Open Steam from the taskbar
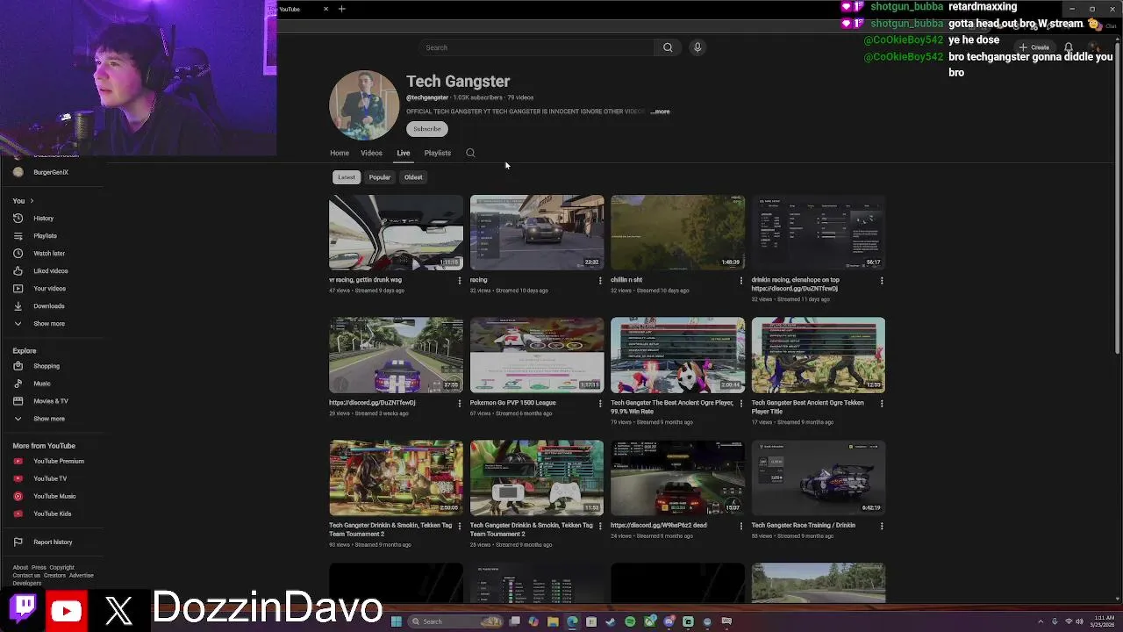The image size is (1123, 632). [x=611, y=621]
